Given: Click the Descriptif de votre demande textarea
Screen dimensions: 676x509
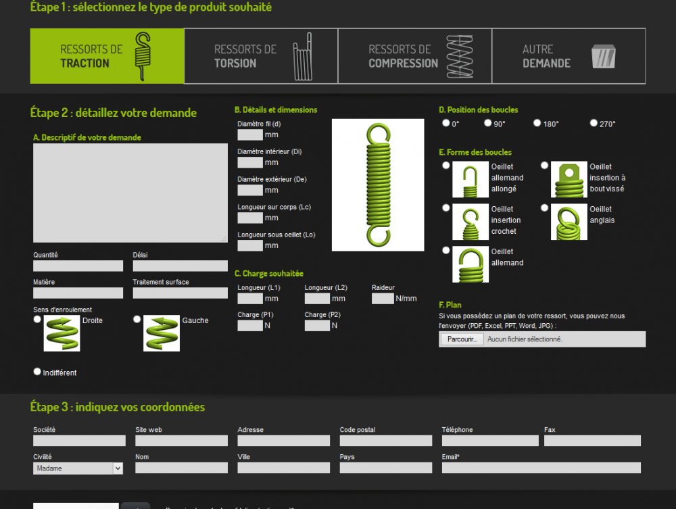Looking at the screenshot, I should point(130,193).
